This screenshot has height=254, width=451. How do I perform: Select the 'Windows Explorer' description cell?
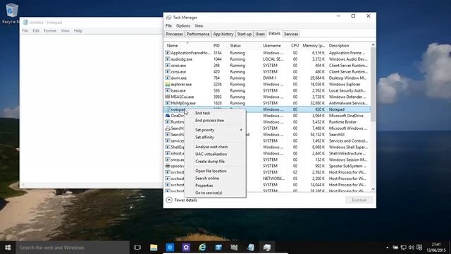pyautogui.click(x=345, y=85)
